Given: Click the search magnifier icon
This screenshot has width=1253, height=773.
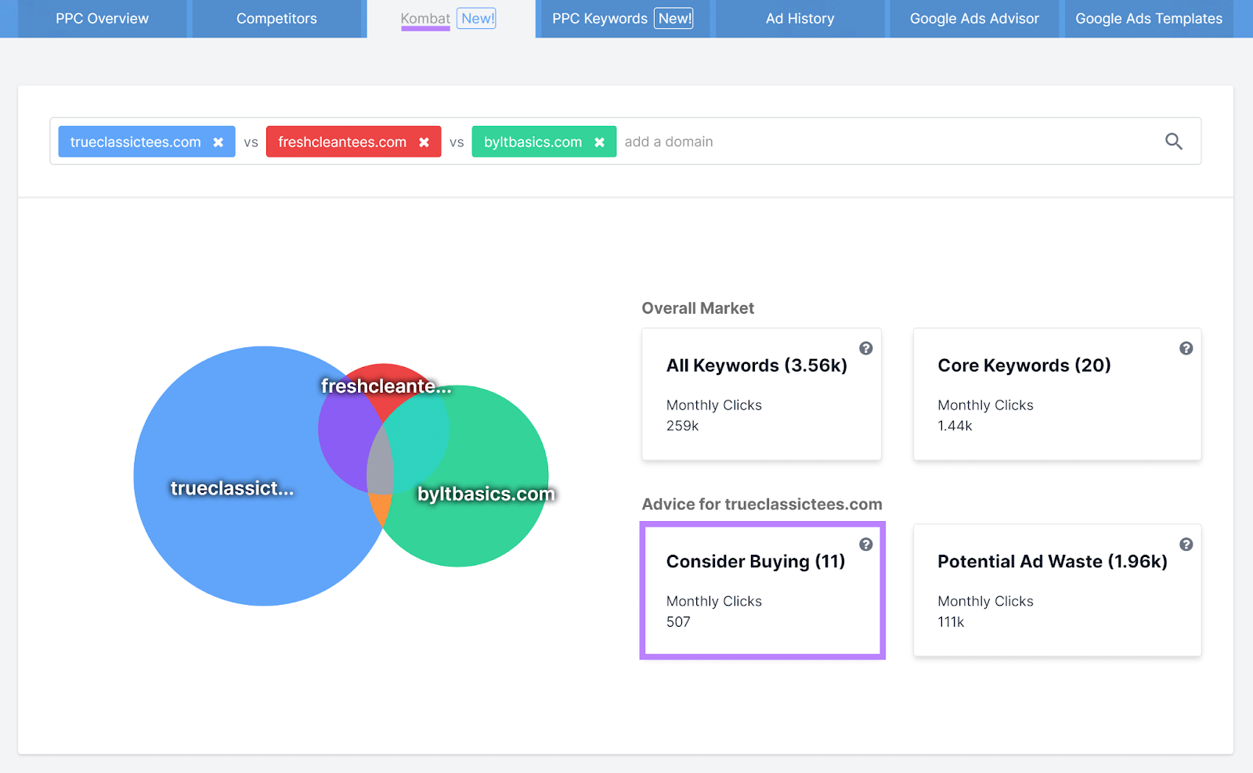Looking at the screenshot, I should 1173,142.
